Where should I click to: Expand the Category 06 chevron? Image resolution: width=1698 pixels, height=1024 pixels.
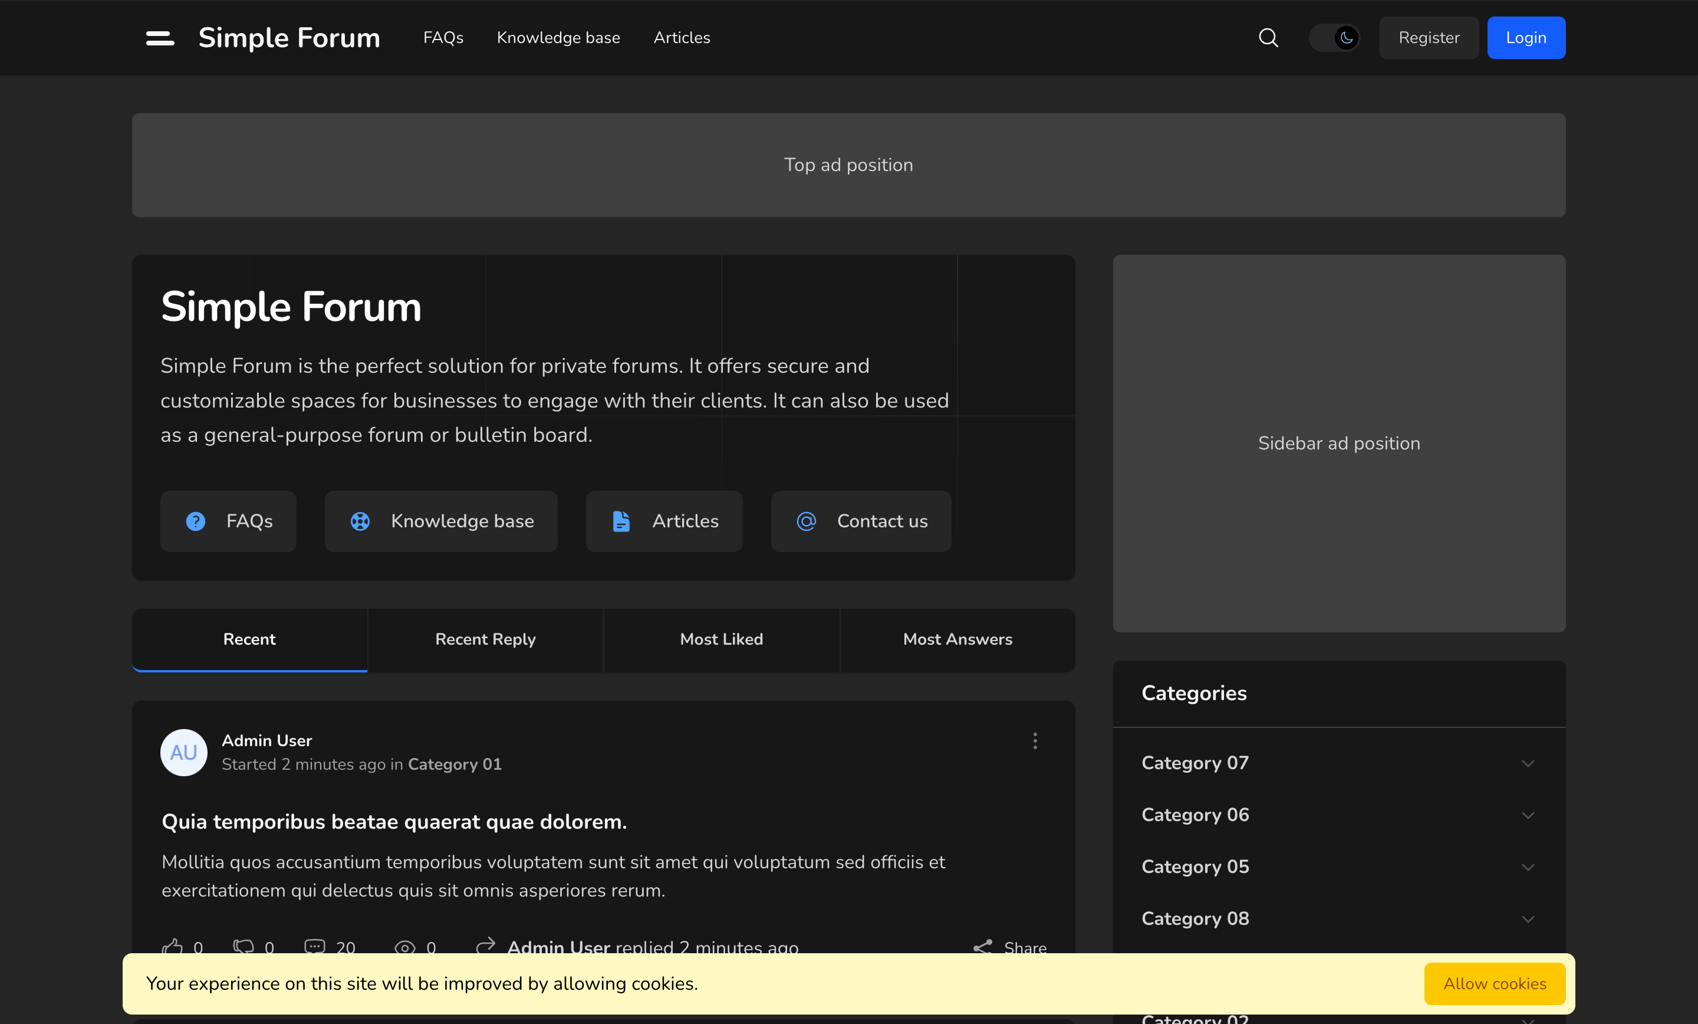point(1528,815)
